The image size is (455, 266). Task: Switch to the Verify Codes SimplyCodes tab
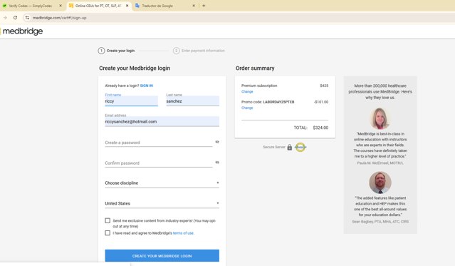31,6
